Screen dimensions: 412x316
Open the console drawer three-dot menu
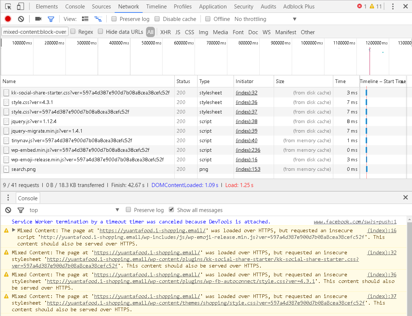(8, 198)
